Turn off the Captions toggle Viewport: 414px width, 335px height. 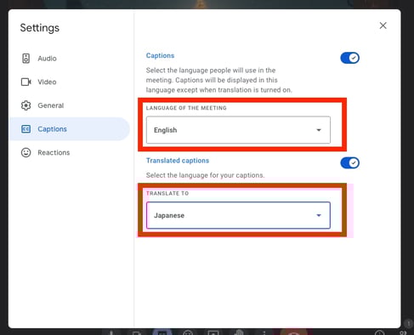point(349,58)
